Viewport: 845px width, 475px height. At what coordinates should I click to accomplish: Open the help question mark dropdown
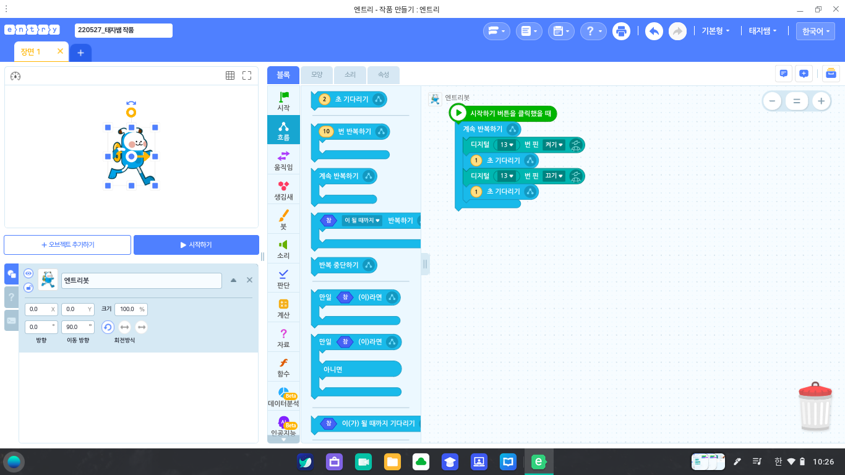pyautogui.click(x=593, y=31)
